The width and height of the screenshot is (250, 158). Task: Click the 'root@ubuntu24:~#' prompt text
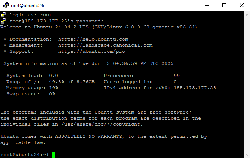pos(25,155)
